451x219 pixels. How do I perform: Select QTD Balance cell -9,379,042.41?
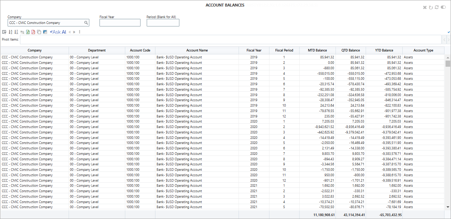point(350,132)
